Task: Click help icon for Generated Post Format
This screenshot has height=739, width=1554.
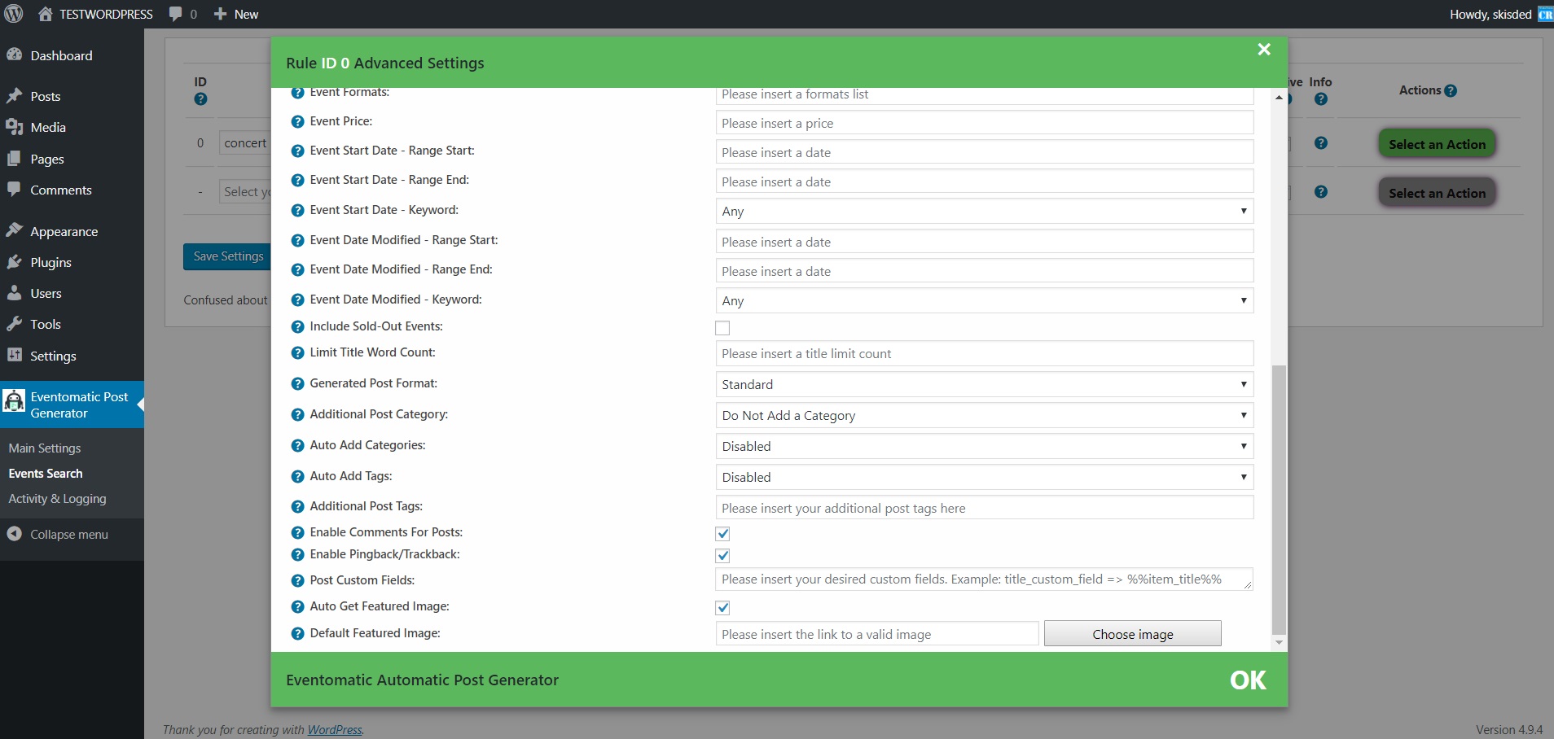Action: (x=297, y=384)
